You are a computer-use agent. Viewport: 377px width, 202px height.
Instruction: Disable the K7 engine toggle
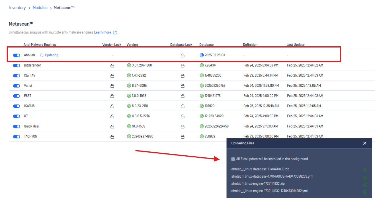click(x=17, y=116)
